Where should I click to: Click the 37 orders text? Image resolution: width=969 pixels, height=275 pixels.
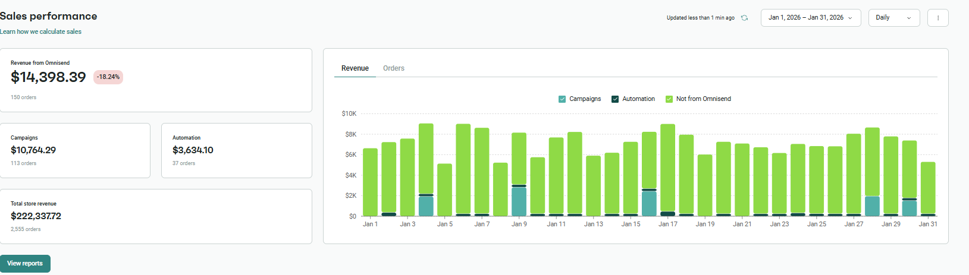(x=184, y=163)
